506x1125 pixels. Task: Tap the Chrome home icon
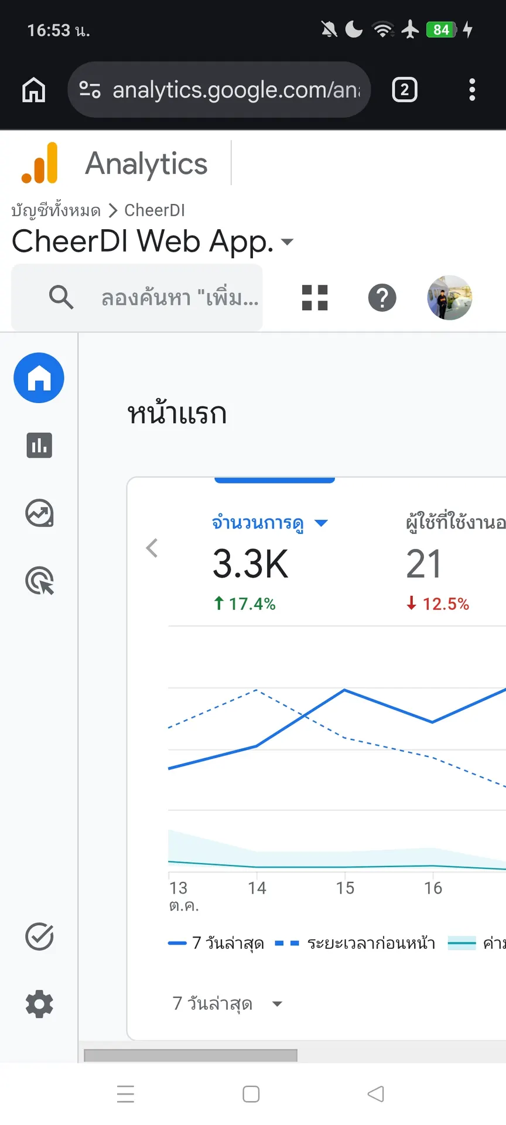tap(33, 90)
